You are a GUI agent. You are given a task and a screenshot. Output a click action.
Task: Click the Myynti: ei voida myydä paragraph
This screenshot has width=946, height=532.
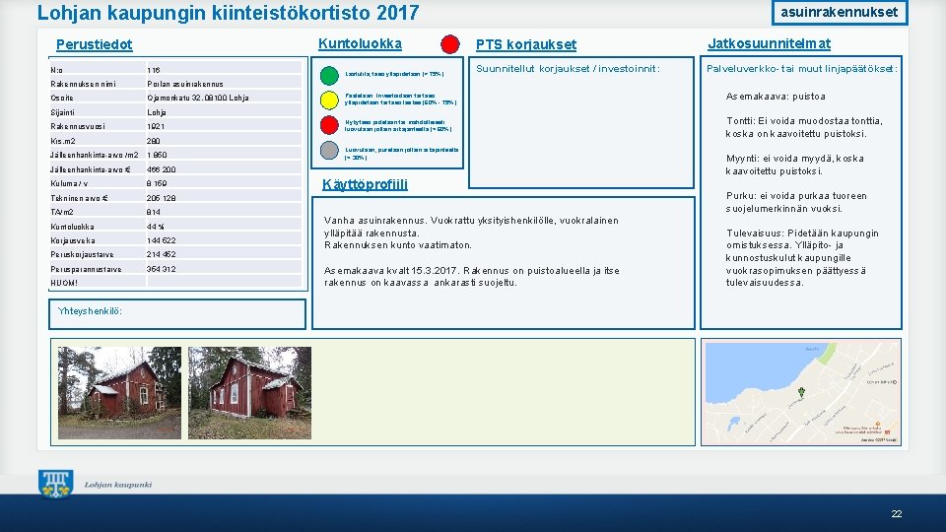[794, 165]
